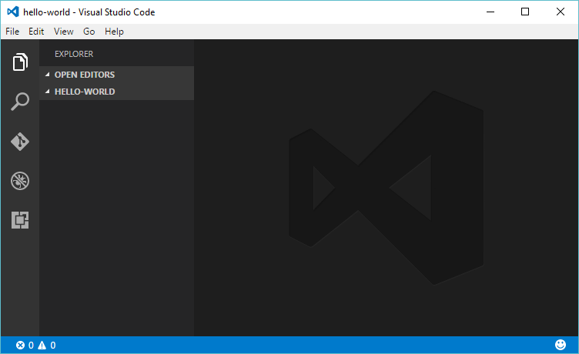The image size is (579, 354).
Task: Open the Search view icon
Action: coord(20,102)
